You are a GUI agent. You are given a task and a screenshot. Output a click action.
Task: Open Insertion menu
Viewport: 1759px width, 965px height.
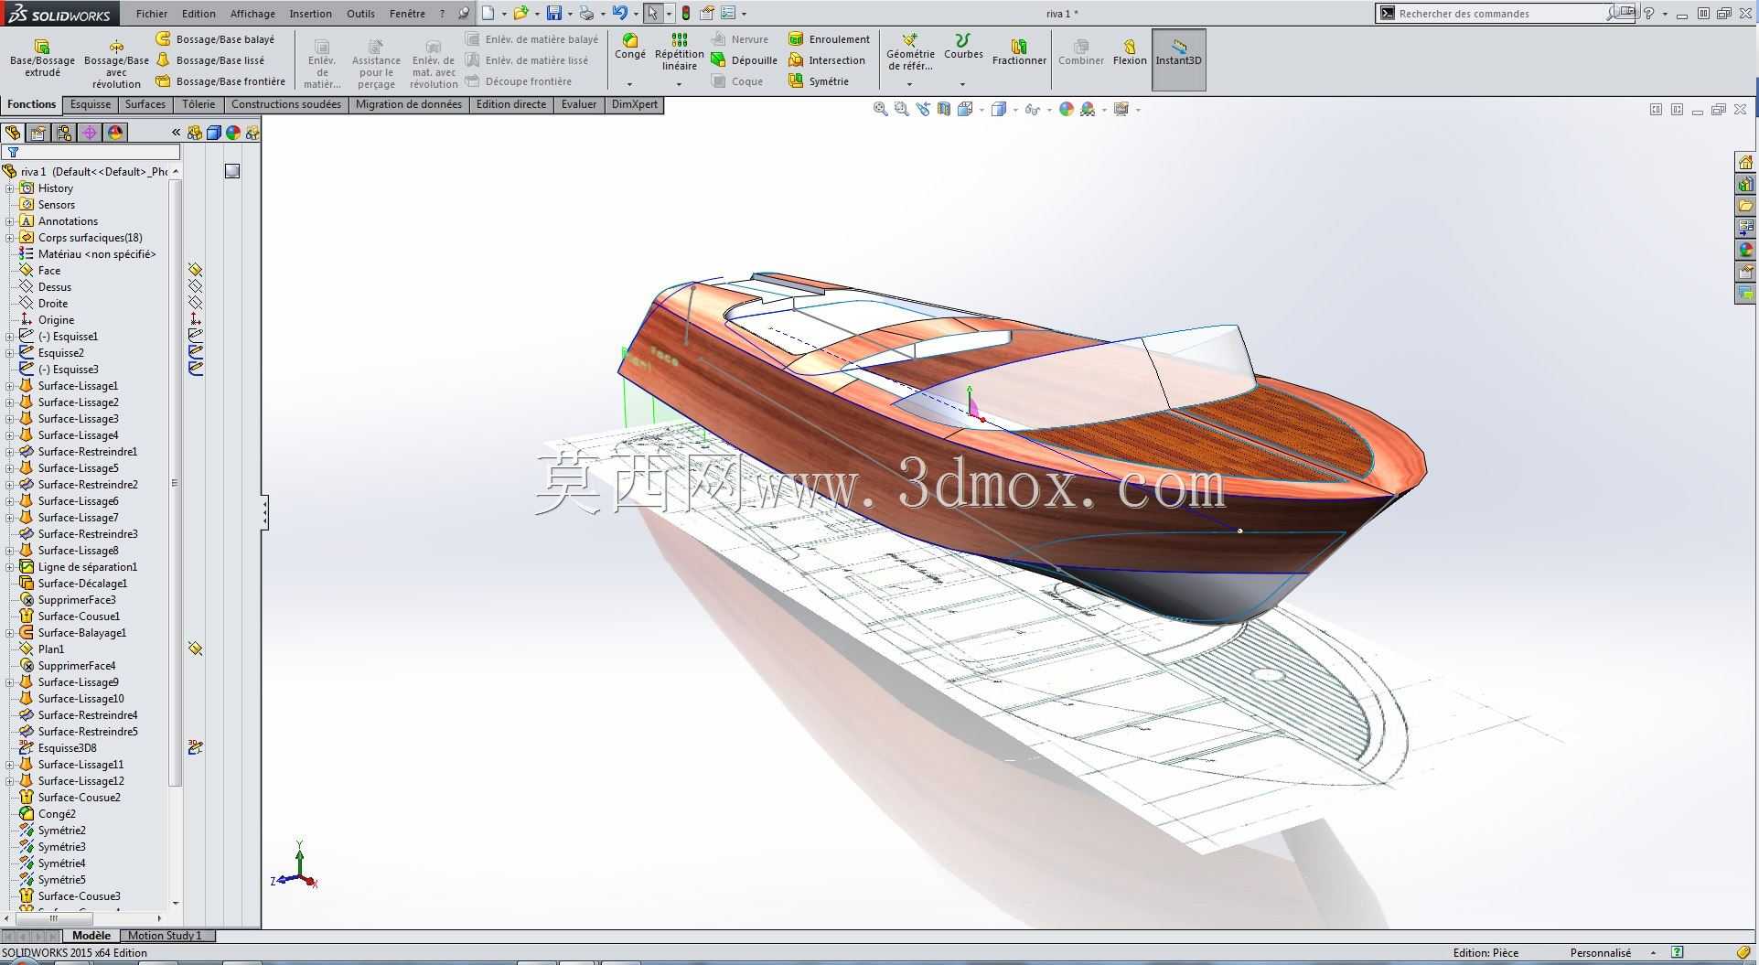[310, 14]
